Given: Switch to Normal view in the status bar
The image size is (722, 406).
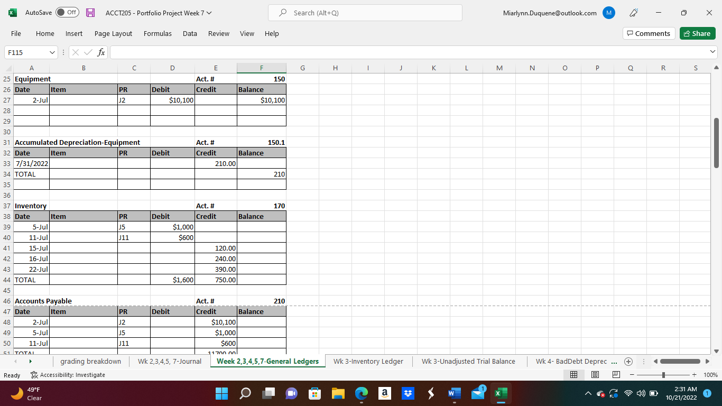Looking at the screenshot, I should coord(574,374).
